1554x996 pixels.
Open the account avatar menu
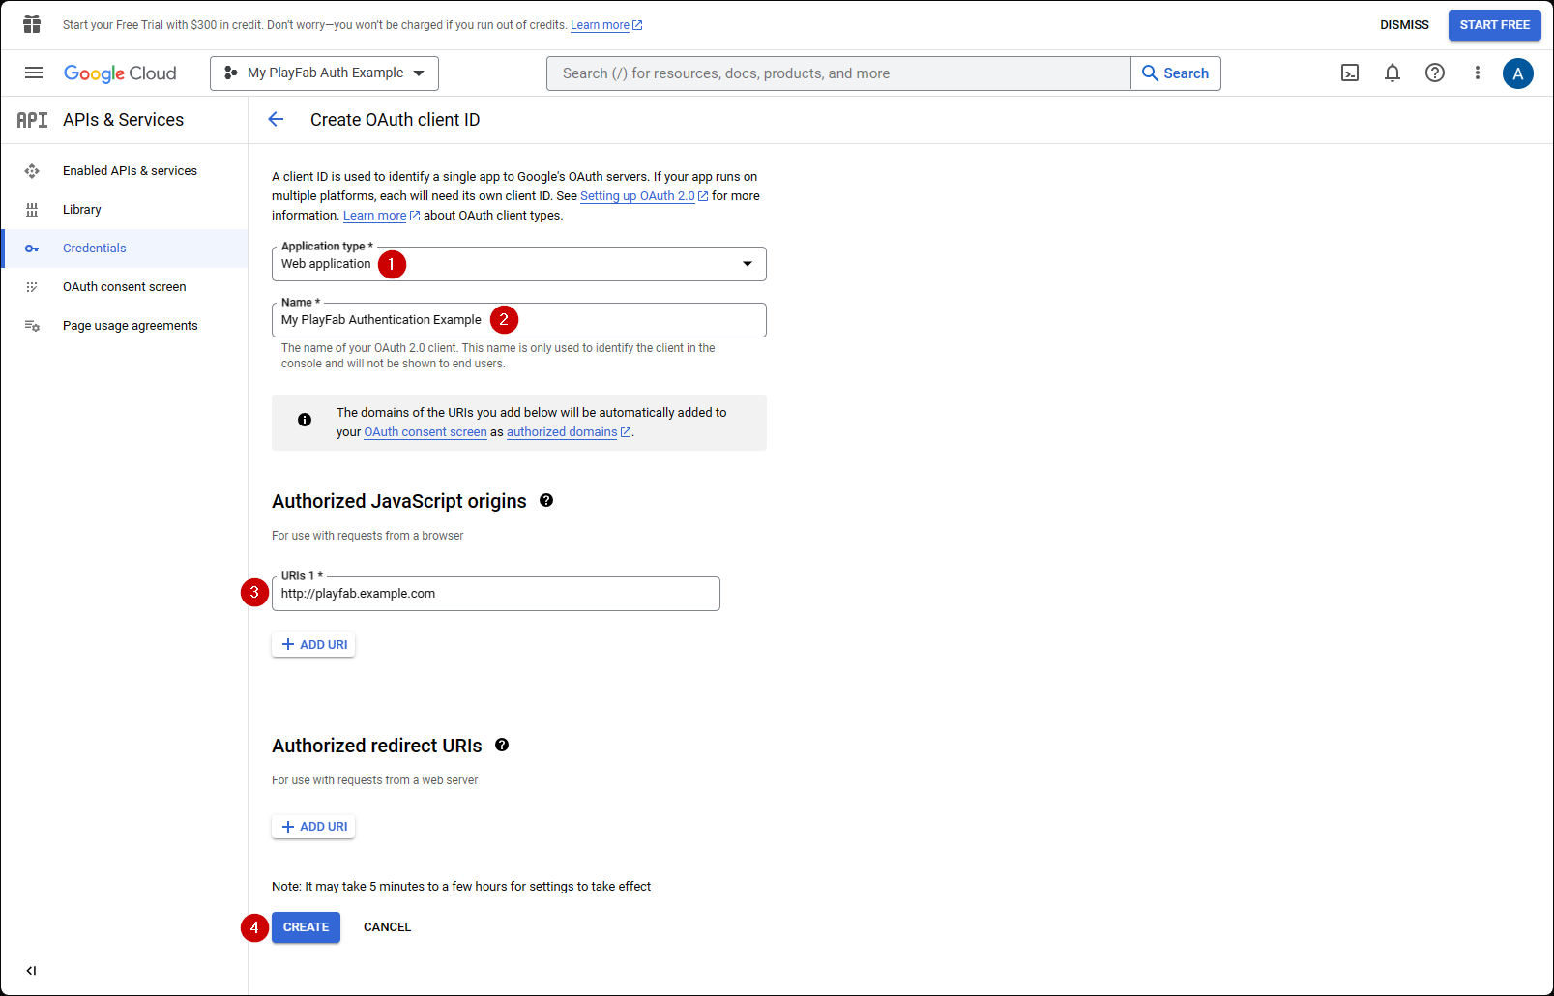(1518, 73)
